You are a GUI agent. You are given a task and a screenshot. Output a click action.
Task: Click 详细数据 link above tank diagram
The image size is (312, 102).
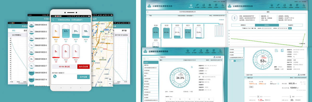coord(221,20)
